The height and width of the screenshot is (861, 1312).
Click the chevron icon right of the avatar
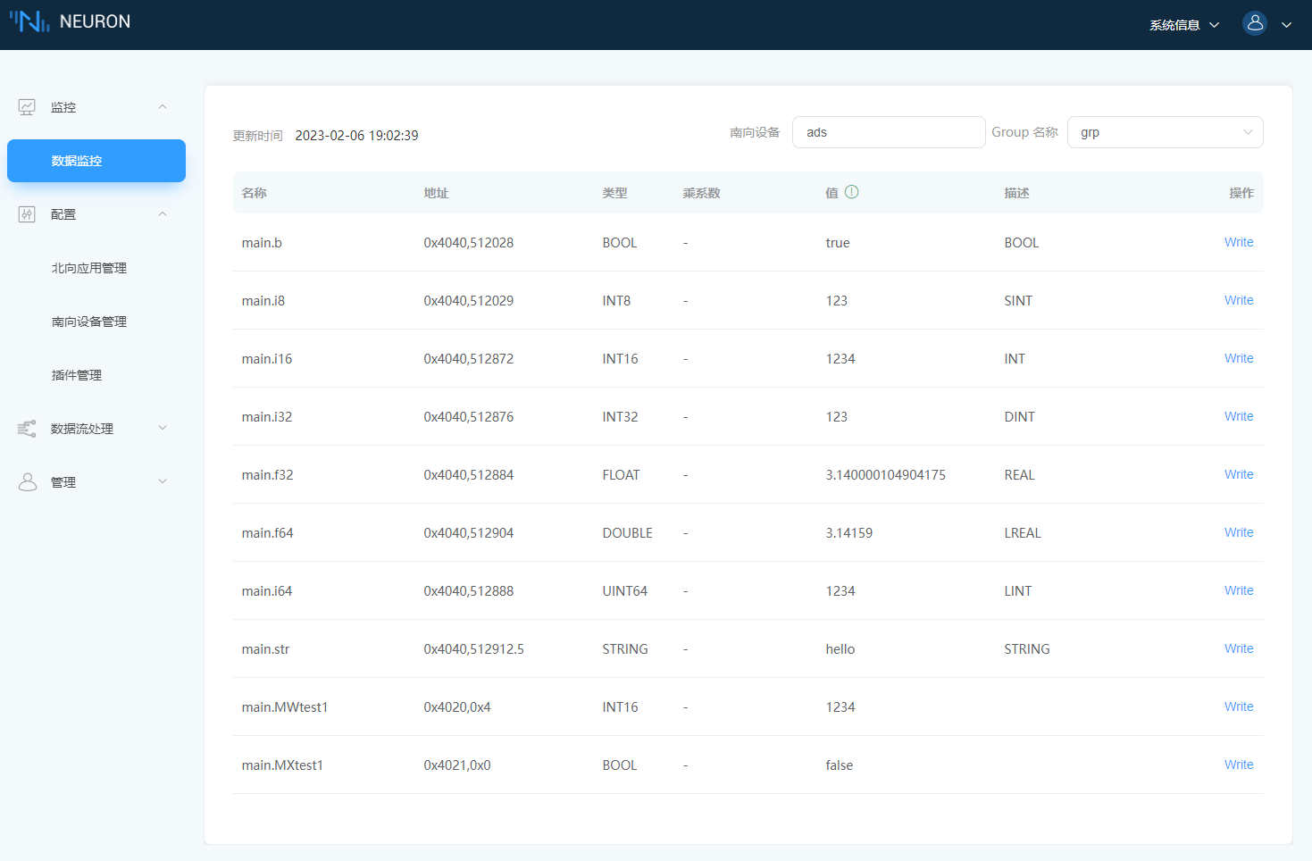1286,25
